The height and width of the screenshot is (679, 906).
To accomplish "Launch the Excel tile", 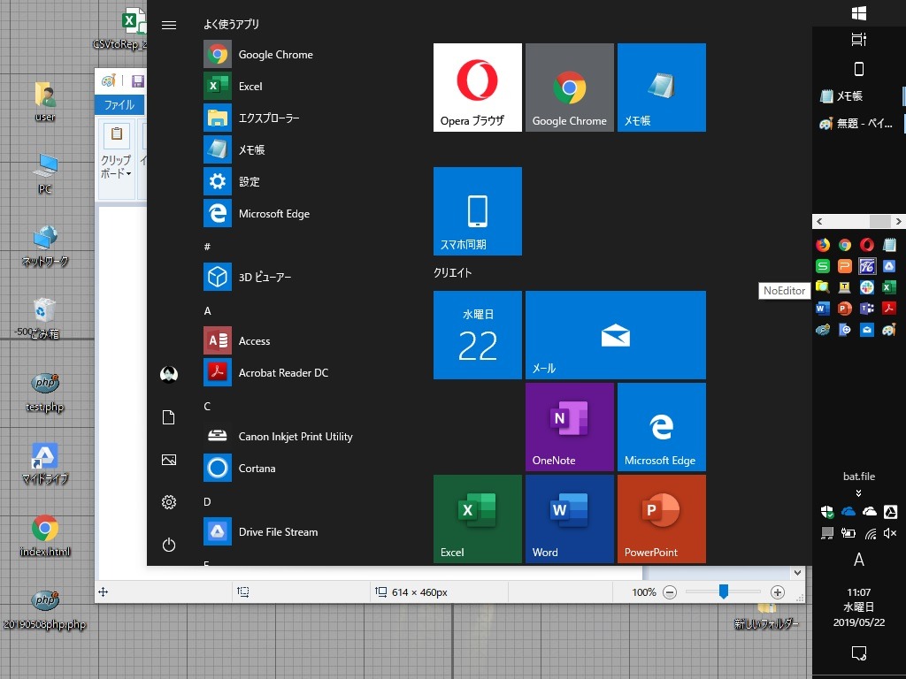I will tap(477, 519).
